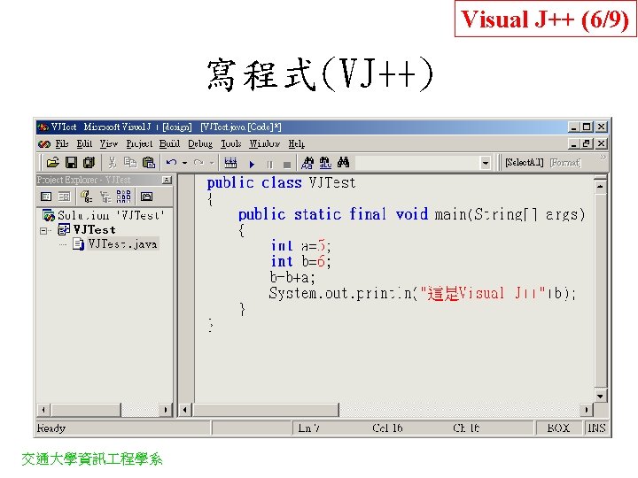638x478 pixels.
Task: Click the Cut scissors icon
Action: (x=112, y=163)
